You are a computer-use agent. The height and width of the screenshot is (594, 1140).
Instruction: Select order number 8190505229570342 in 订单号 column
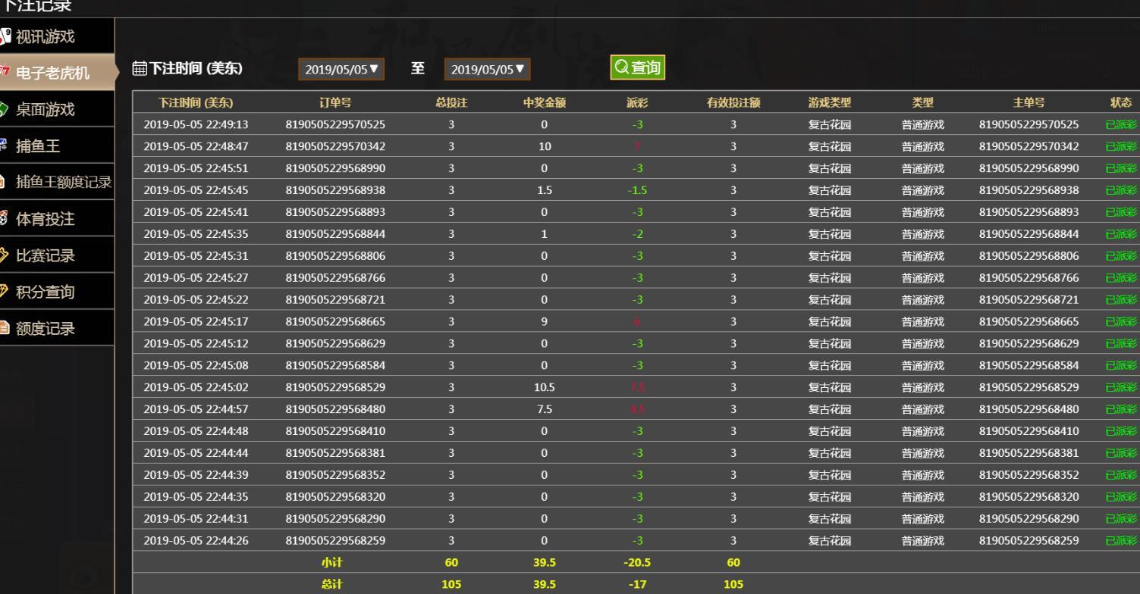335,146
